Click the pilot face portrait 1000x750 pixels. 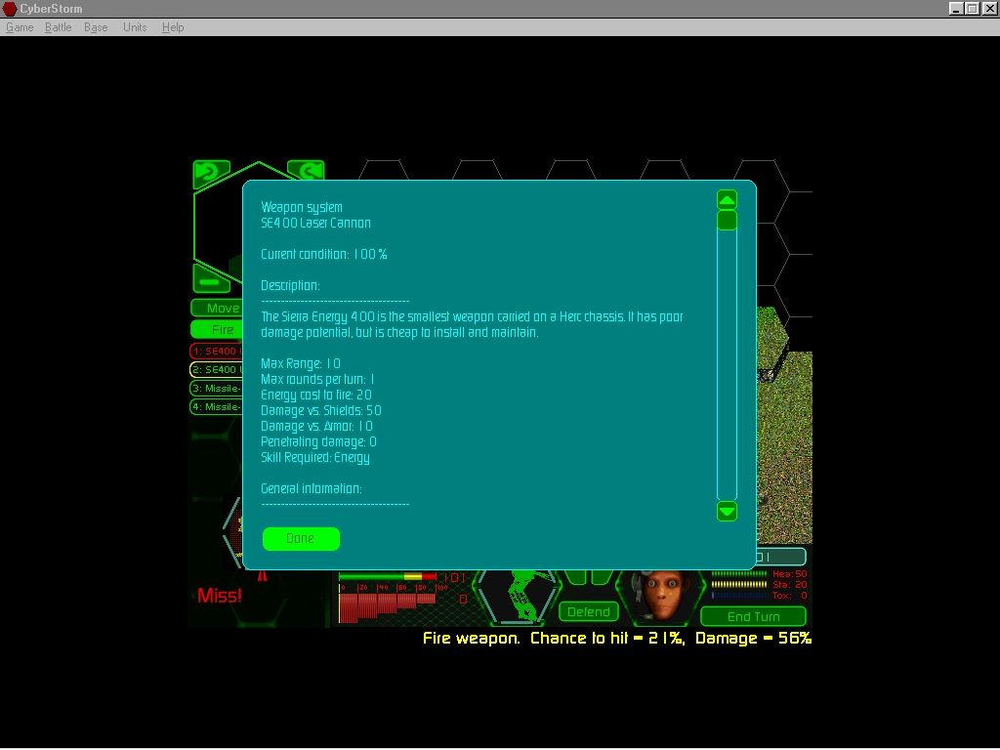660,594
